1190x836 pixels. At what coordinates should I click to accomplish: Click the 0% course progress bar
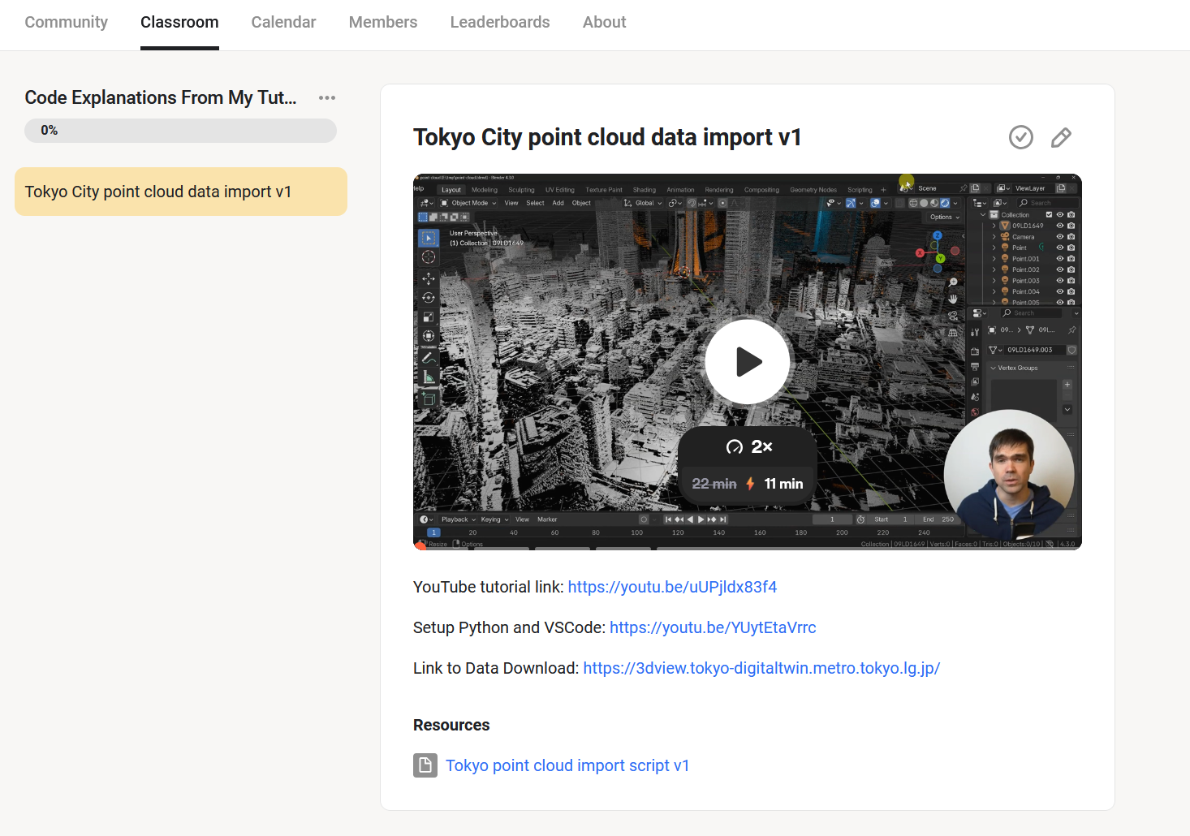180,130
